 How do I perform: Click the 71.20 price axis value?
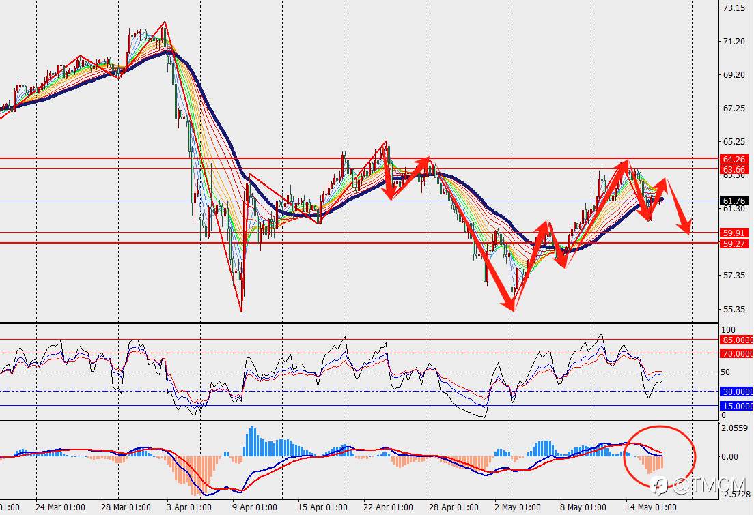[x=734, y=42]
